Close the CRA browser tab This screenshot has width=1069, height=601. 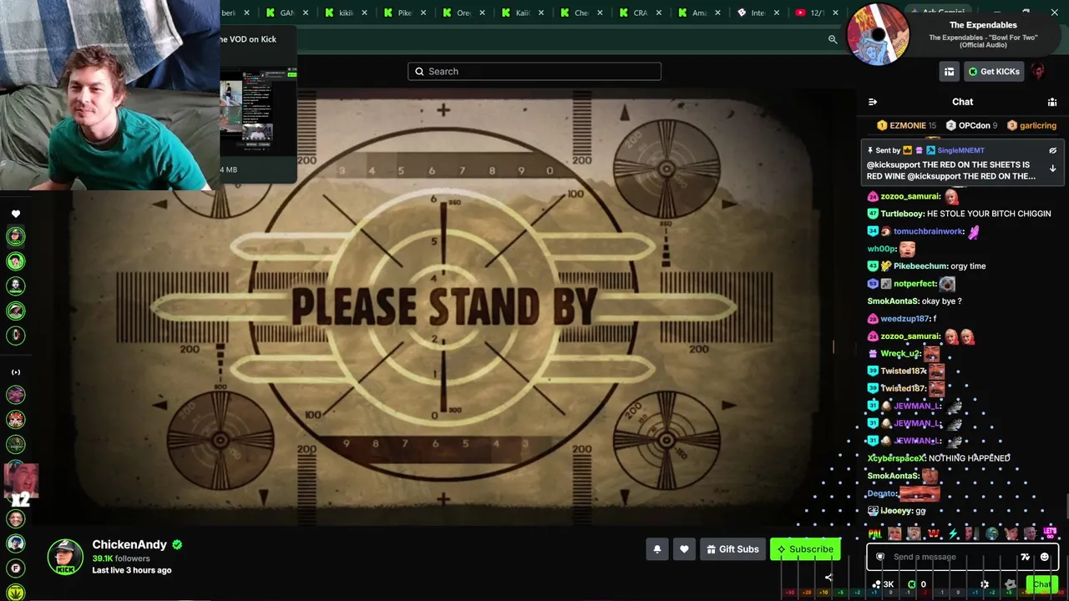pyautogui.click(x=659, y=13)
